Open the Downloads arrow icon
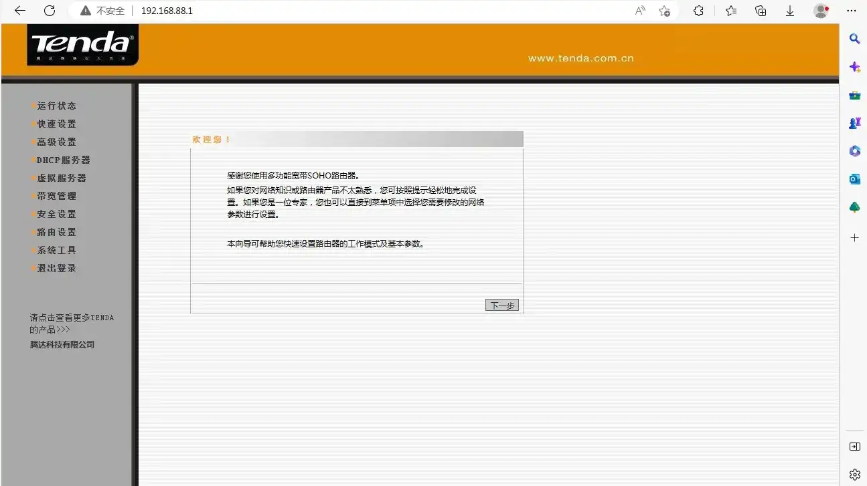The width and height of the screenshot is (867, 486). coord(790,11)
